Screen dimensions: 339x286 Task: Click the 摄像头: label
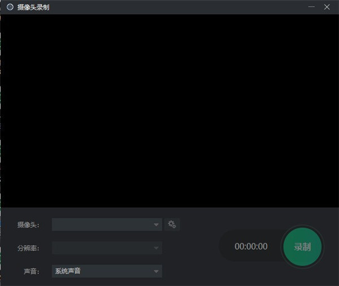click(x=28, y=225)
